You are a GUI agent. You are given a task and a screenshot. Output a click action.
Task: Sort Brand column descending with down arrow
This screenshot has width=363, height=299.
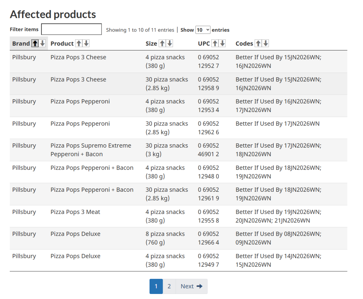click(x=42, y=43)
